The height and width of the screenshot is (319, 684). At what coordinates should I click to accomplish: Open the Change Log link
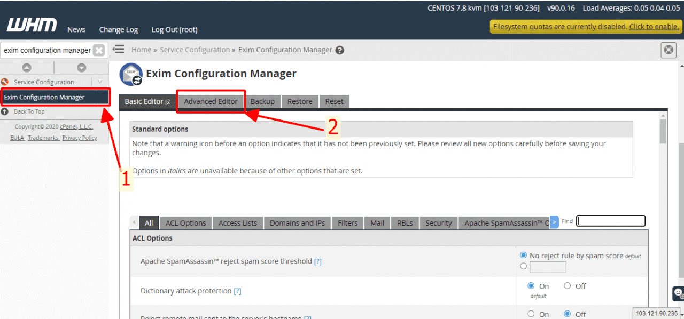tap(118, 30)
